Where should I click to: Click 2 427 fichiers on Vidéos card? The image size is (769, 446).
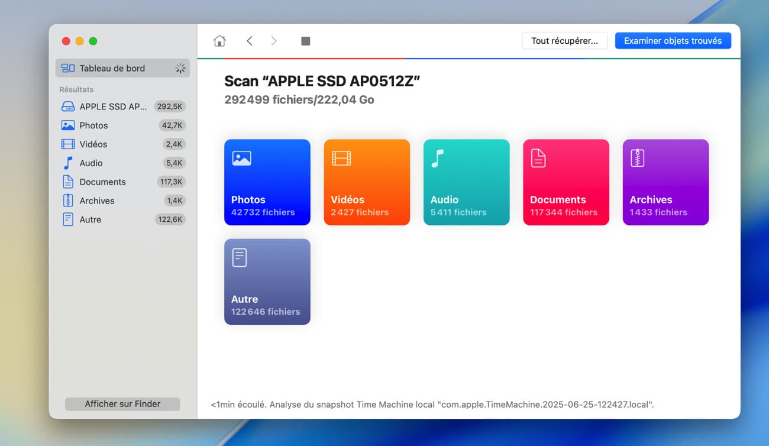[x=360, y=212]
